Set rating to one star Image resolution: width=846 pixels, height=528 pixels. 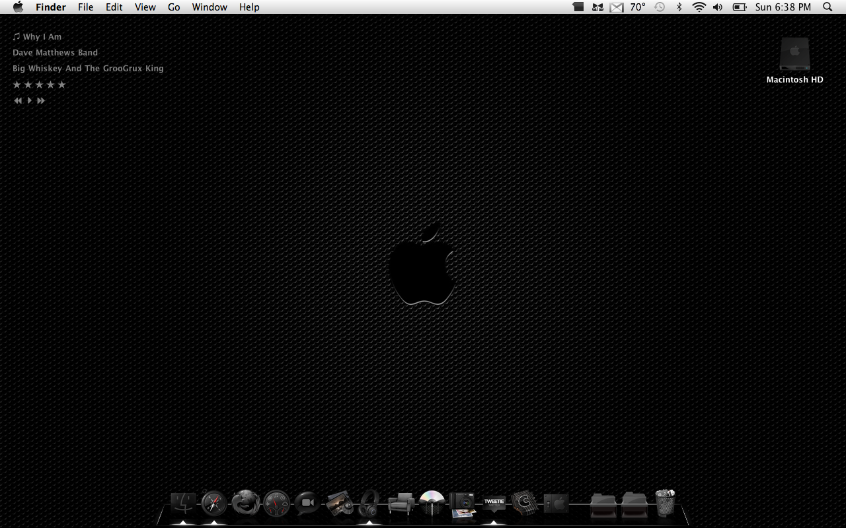pos(17,84)
